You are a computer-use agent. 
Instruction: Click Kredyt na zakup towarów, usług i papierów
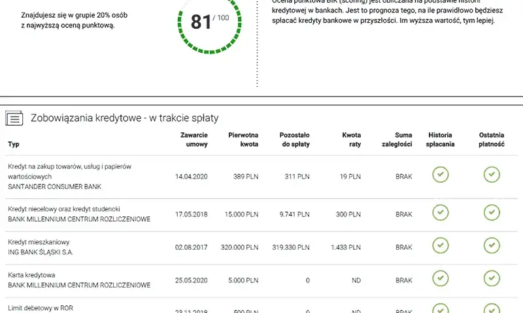70,167
